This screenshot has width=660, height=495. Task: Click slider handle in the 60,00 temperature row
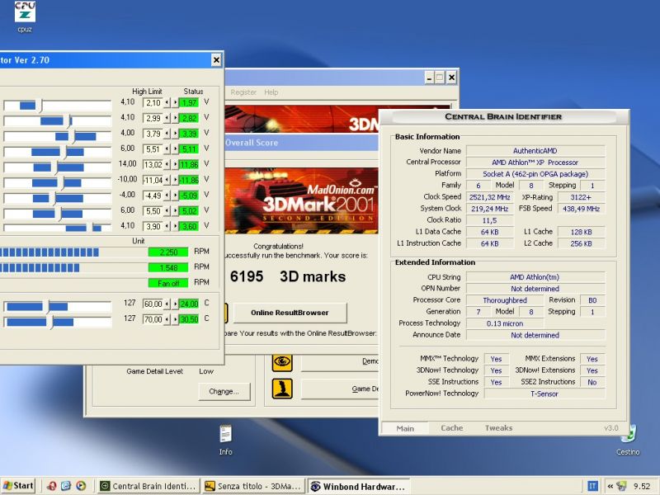48,306
